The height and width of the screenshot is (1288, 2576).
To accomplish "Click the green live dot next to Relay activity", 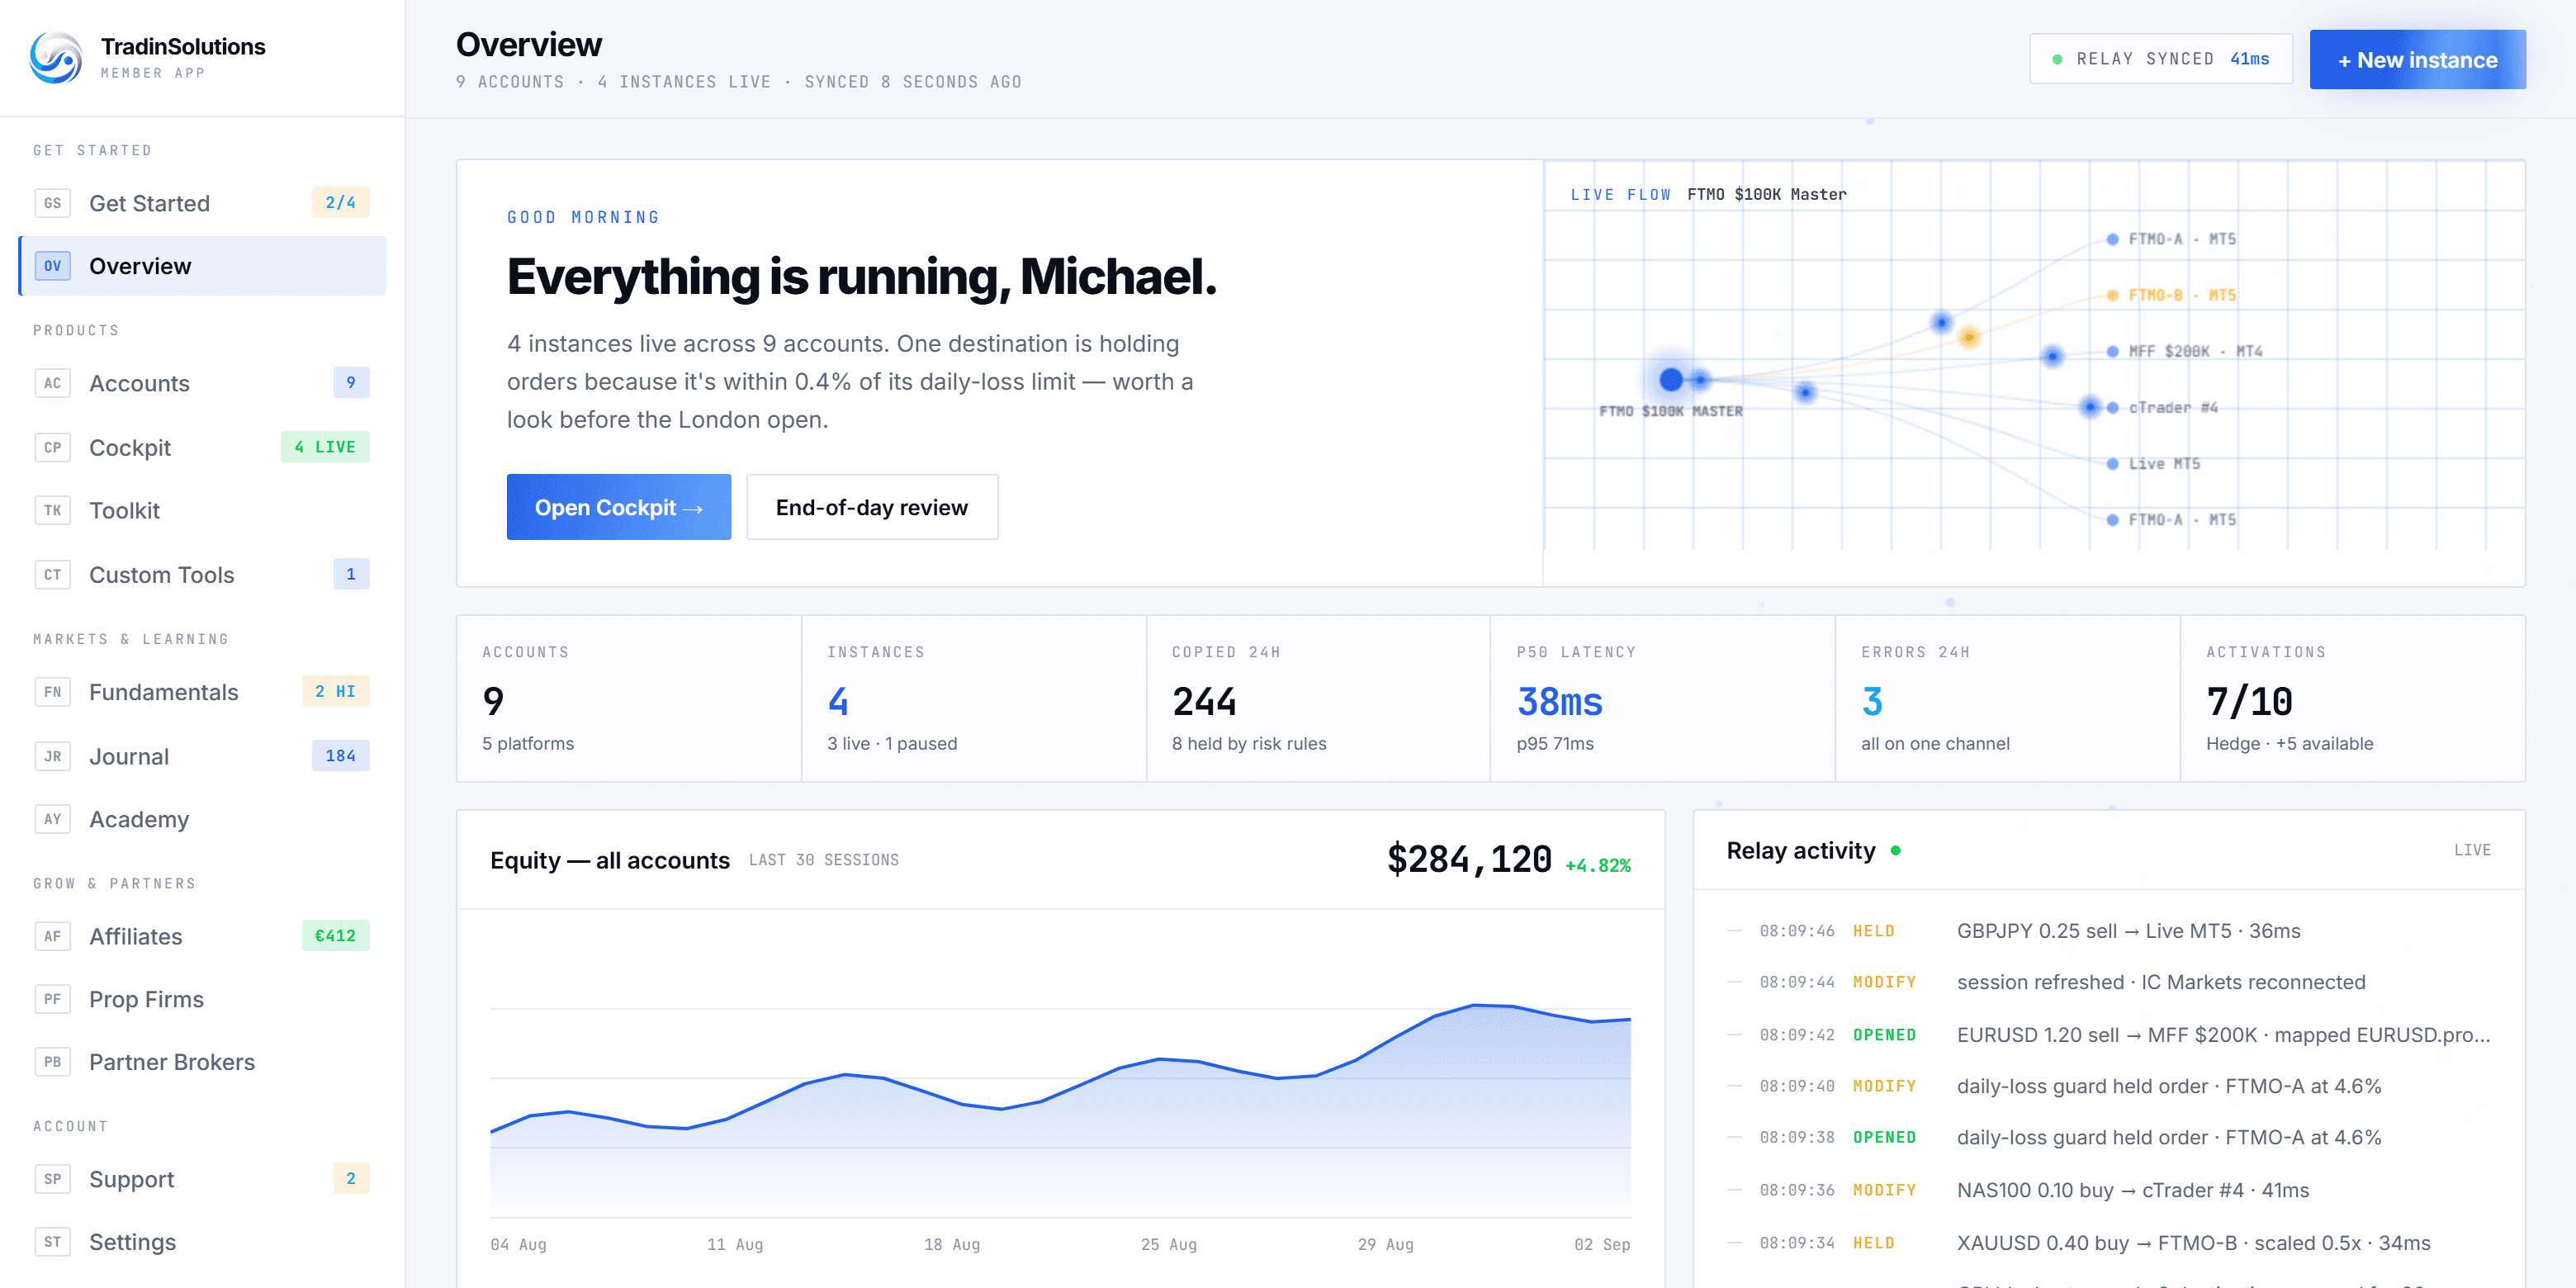I will 1895,850.
